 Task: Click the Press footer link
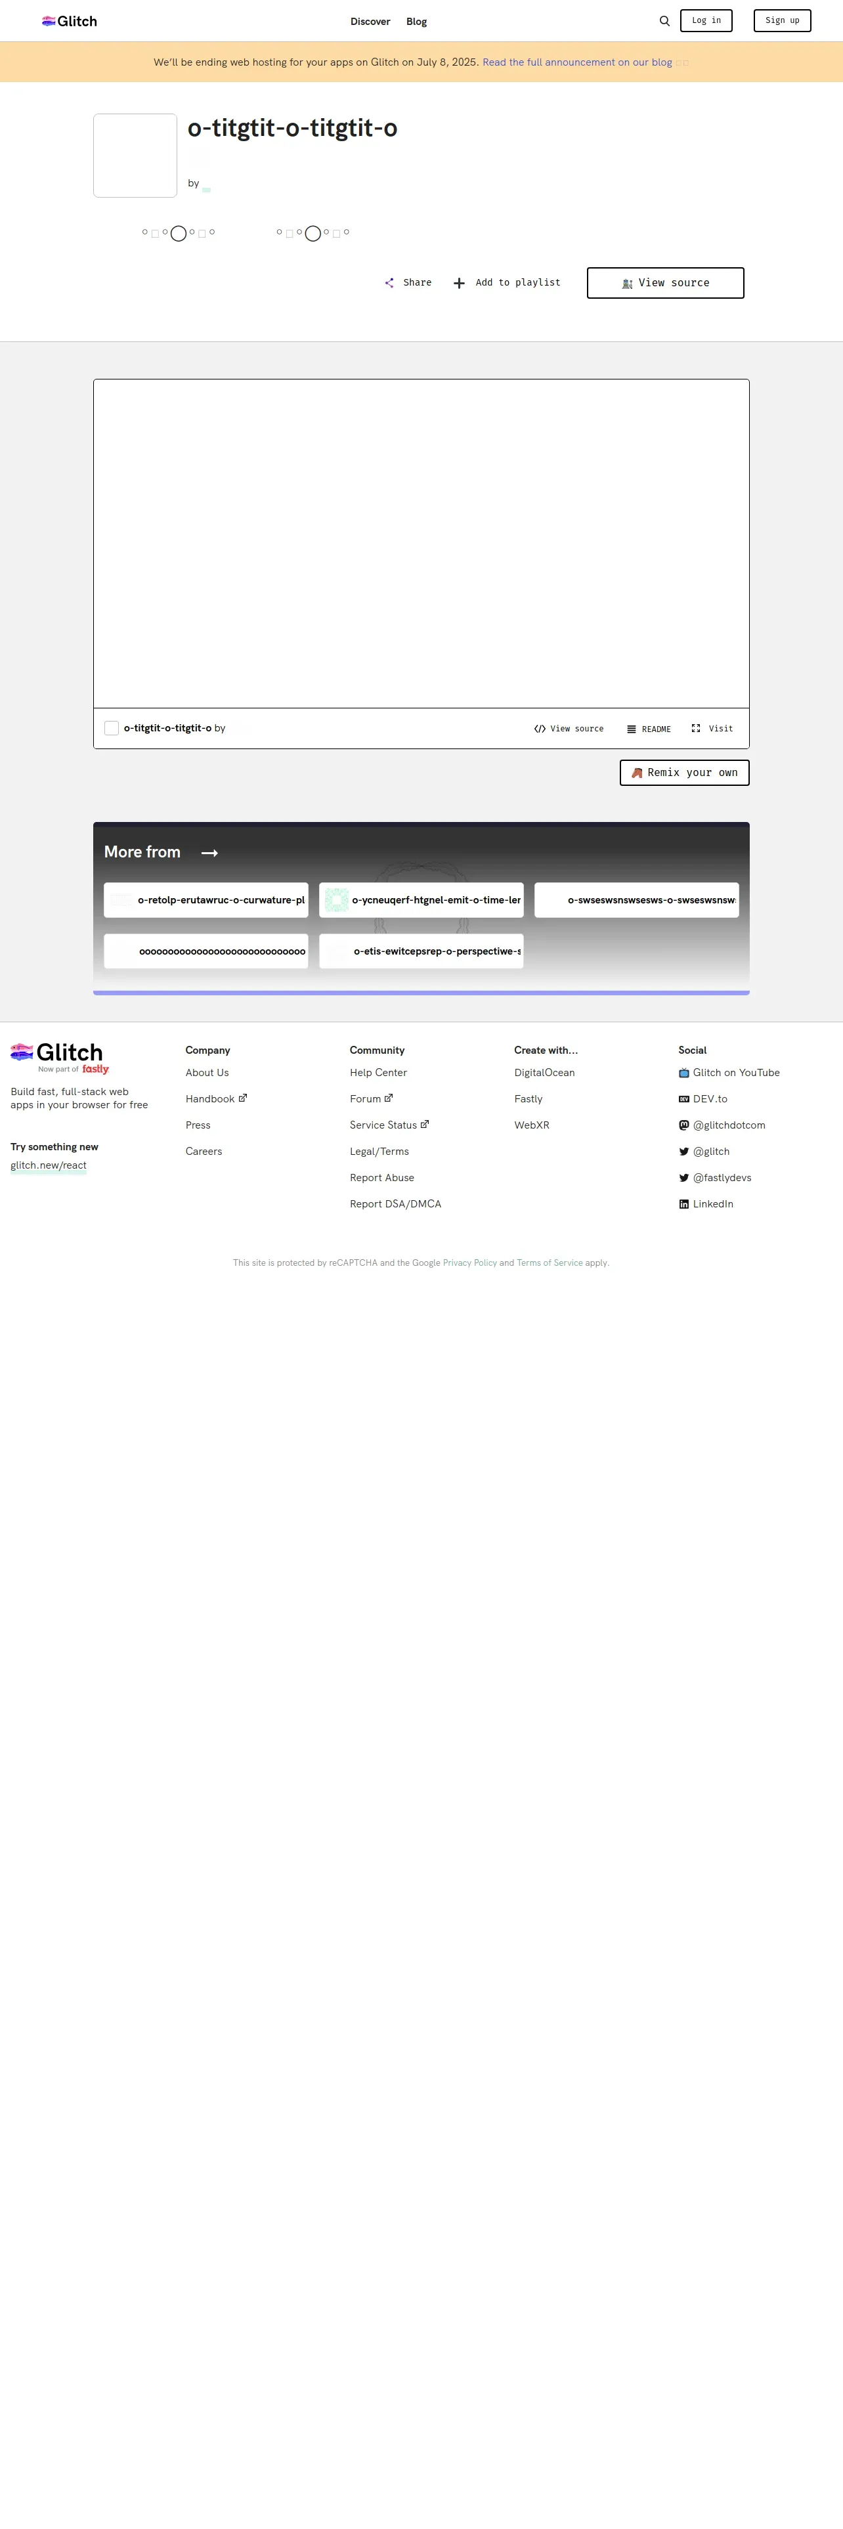[198, 1125]
